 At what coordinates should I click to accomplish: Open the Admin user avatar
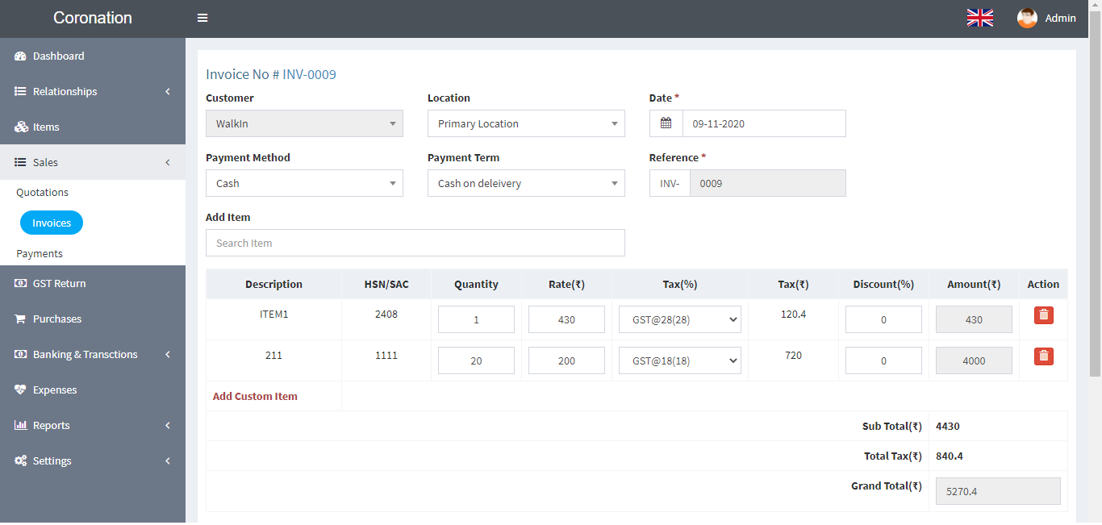(x=1027, y=18)
